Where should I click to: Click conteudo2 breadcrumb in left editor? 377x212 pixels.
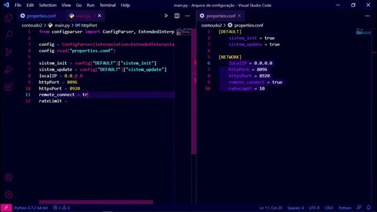tap(32, 25)
